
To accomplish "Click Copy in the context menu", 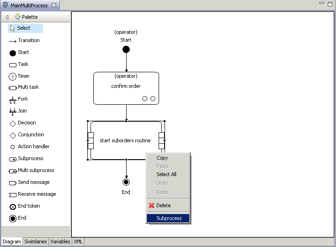I will click(162, 158).
